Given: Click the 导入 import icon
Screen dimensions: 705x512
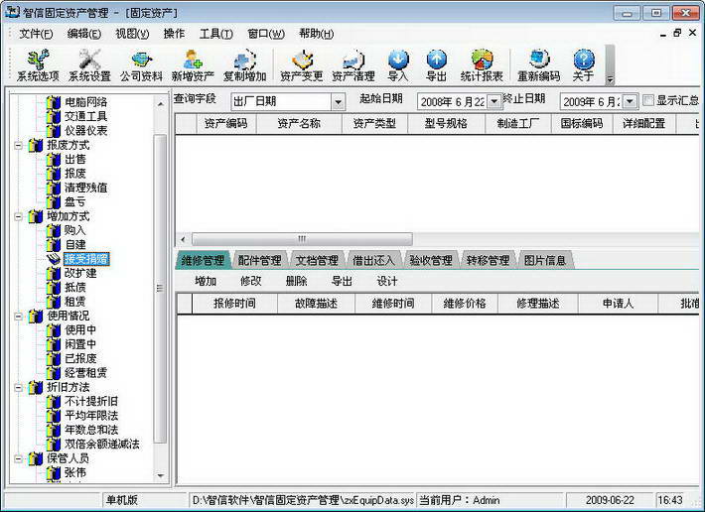Looking at the screenshot, I should point(398,65).
